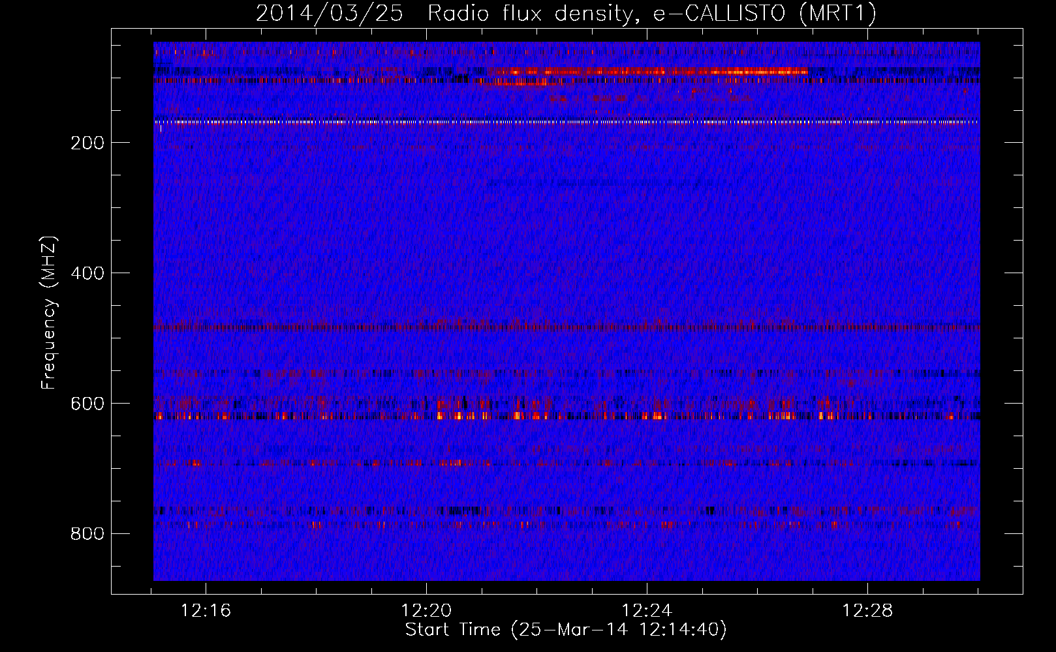Click the 600 frequency tick label
The image size is (1056, 652).
point(87,404)
